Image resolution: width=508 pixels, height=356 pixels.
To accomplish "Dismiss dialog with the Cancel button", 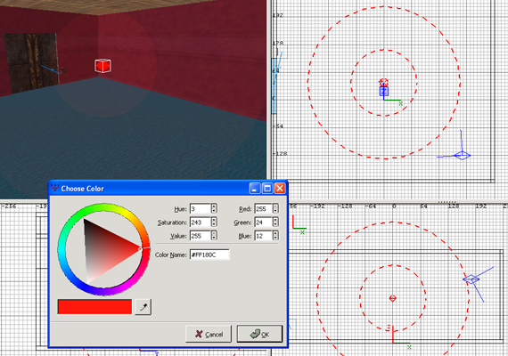I will tap(209, 334).
